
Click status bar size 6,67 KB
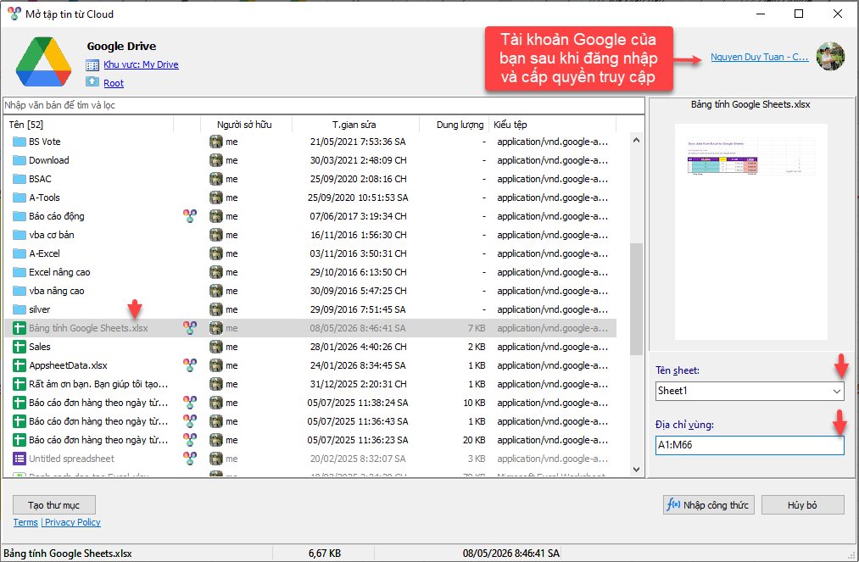pyautogui.click(x=324, y=554)
